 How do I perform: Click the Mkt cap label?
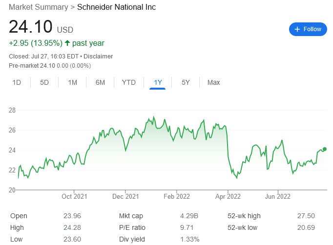[131, 216]
